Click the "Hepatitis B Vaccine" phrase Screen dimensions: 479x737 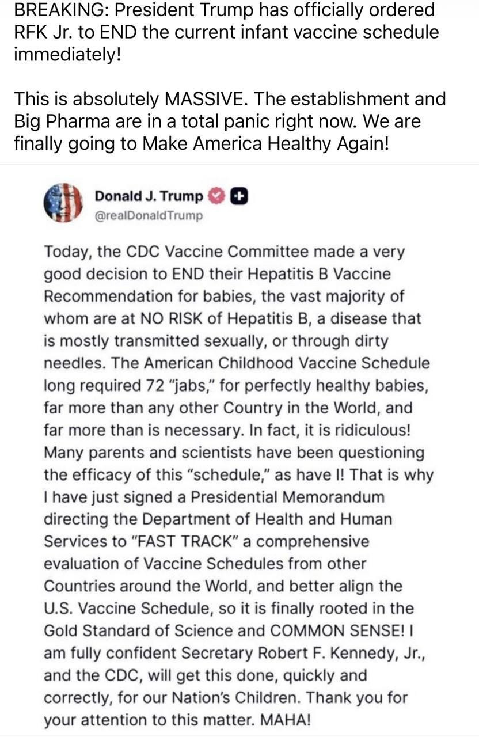(x=321, y=274)
